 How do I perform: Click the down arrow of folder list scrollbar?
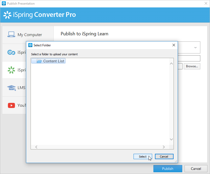click(x=171, y=139)
